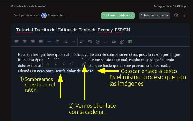
Task: Open the emoji picker
Action: 98,42
